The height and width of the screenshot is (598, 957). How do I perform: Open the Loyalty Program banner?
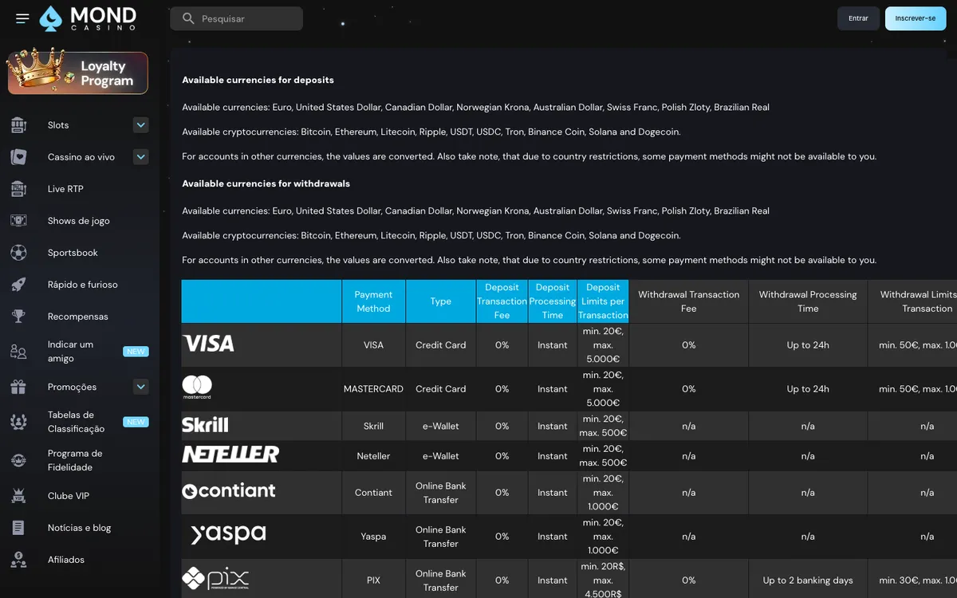click(x=78, y=73)
